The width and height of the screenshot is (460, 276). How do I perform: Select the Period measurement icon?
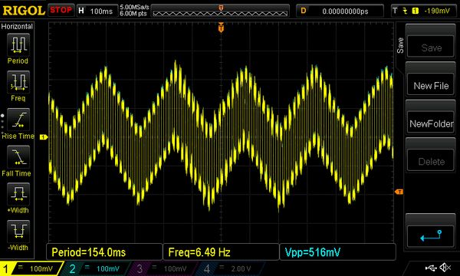[x=18, y=44]
